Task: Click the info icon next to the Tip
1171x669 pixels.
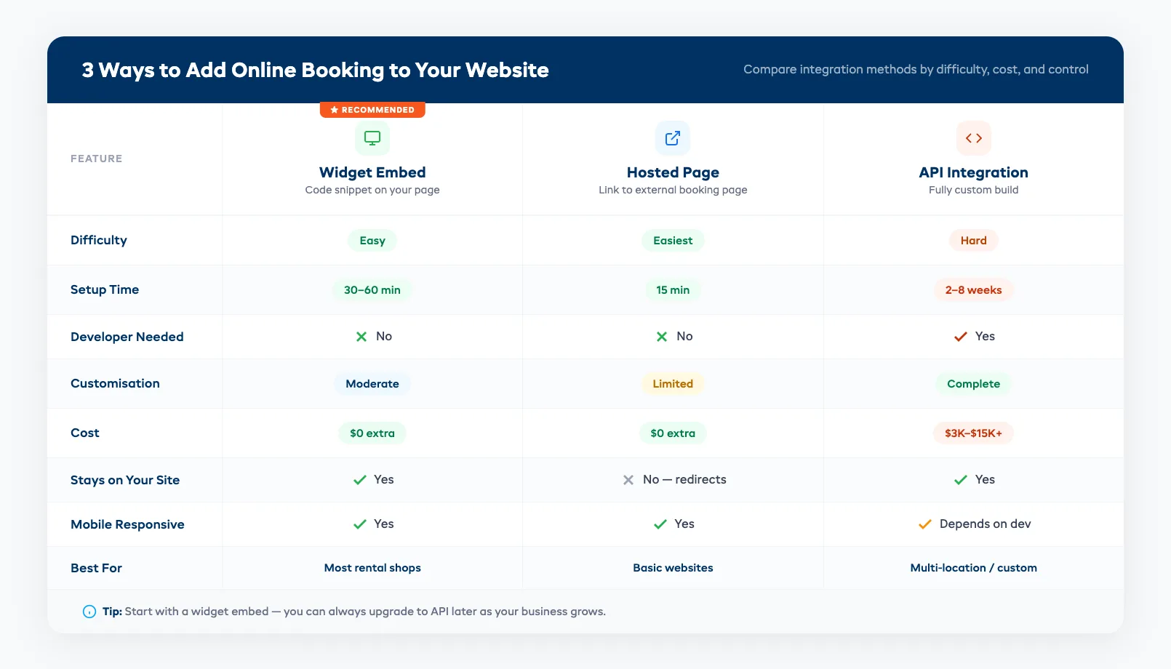Action: tap(89, 612)
